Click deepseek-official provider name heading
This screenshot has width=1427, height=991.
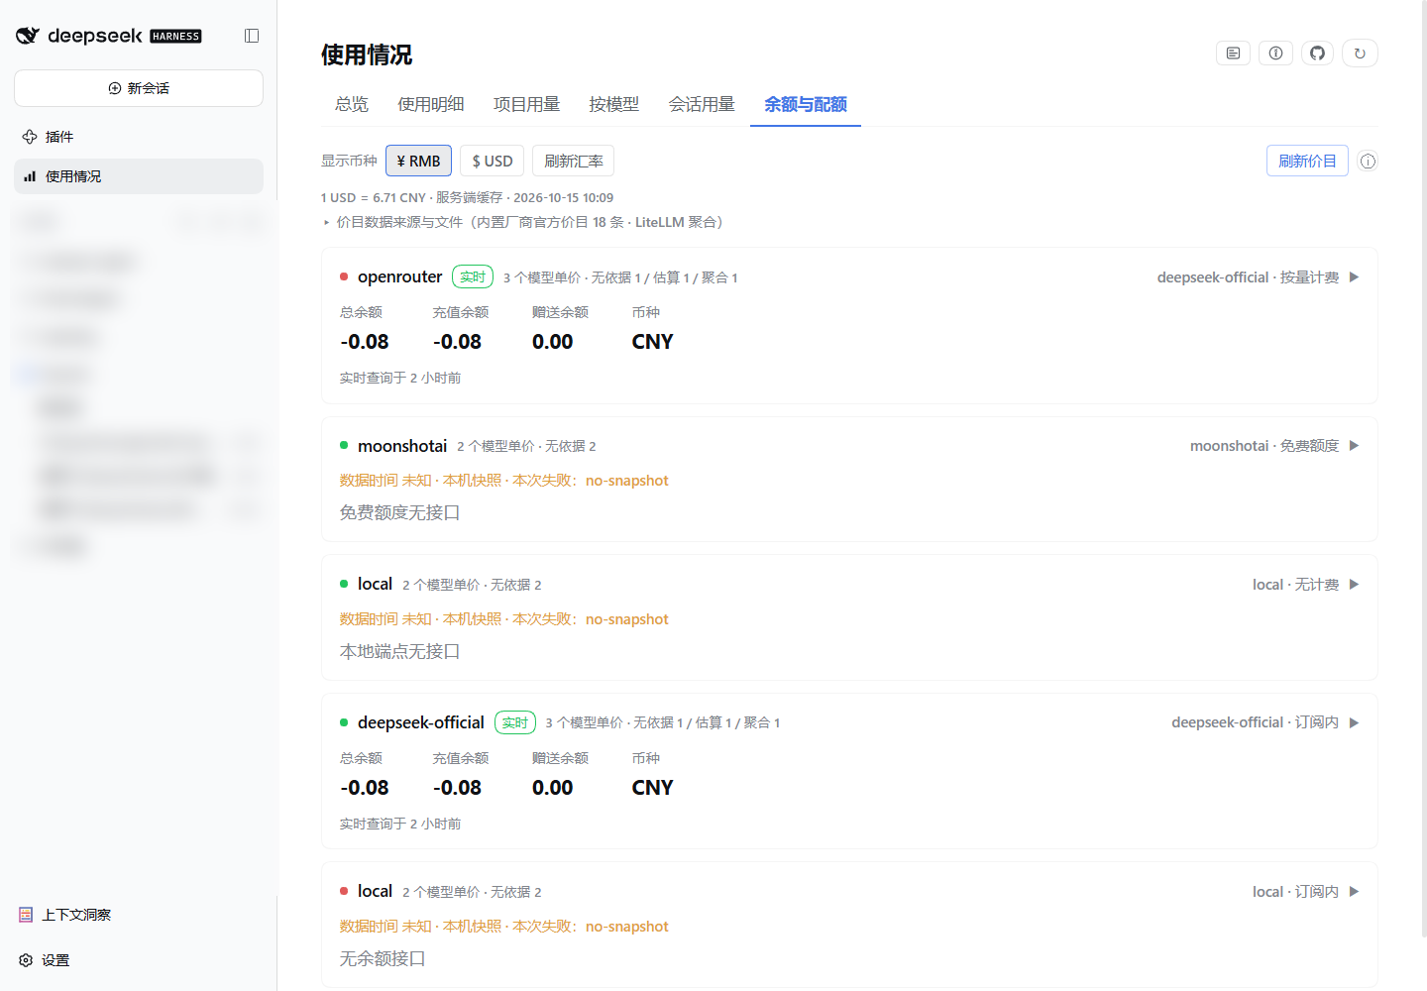[x=421, y=722]
